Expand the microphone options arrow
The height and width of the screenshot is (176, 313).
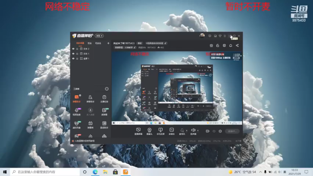187,131
